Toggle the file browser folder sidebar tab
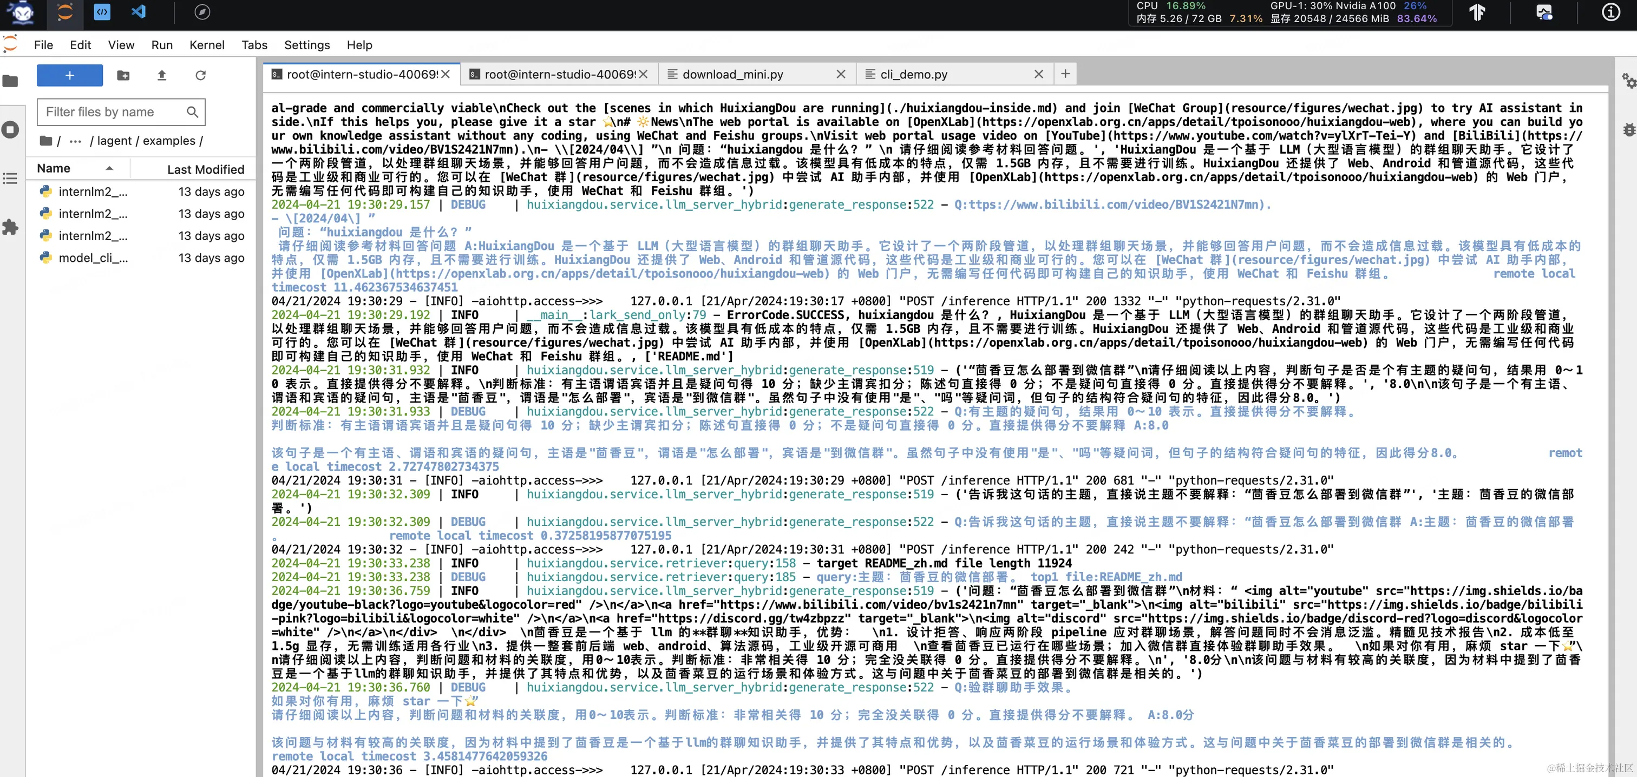Viewport: 1637px width, 777px height. coord(10,81)
